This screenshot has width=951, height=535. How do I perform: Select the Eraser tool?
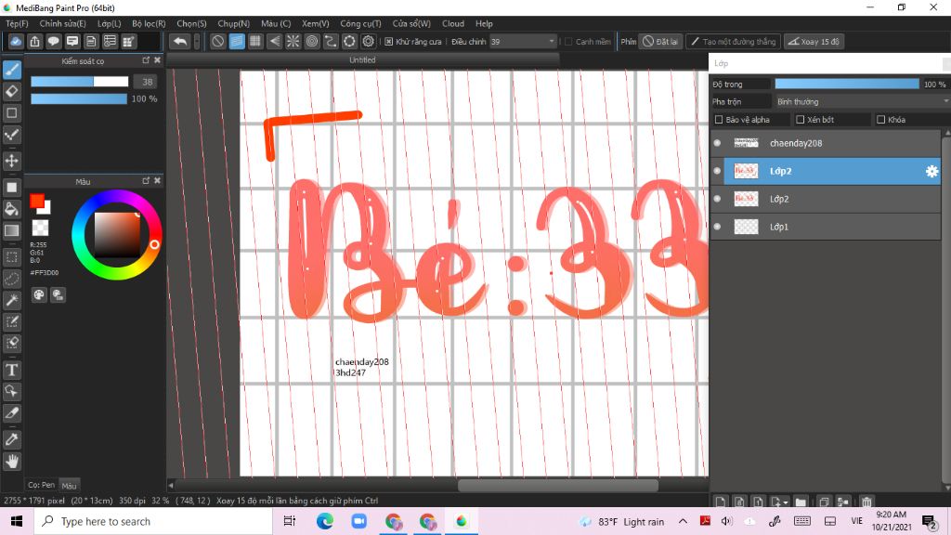pos(12,92)
